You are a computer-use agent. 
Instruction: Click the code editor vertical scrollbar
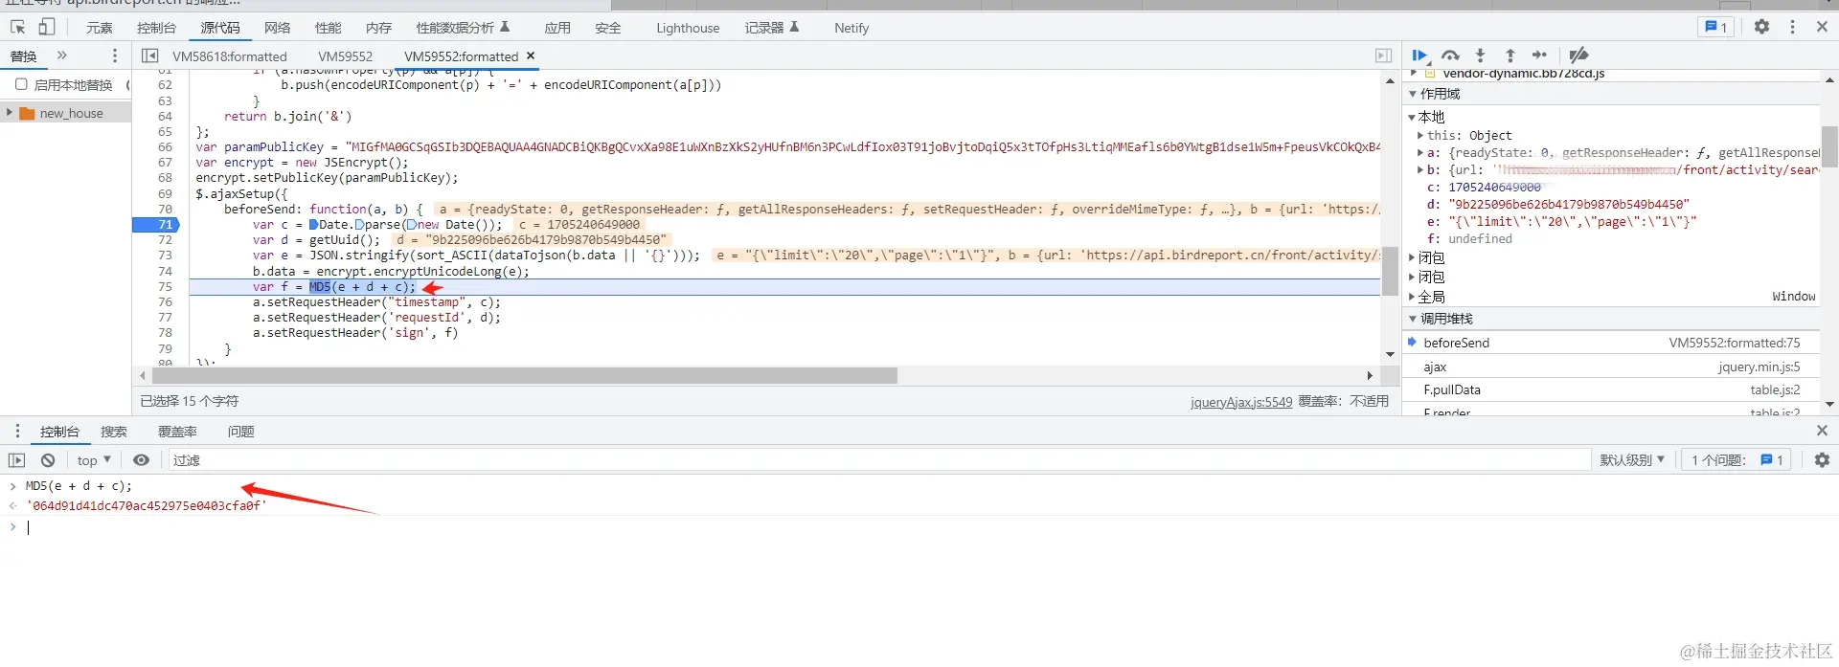pos(1390,271)
